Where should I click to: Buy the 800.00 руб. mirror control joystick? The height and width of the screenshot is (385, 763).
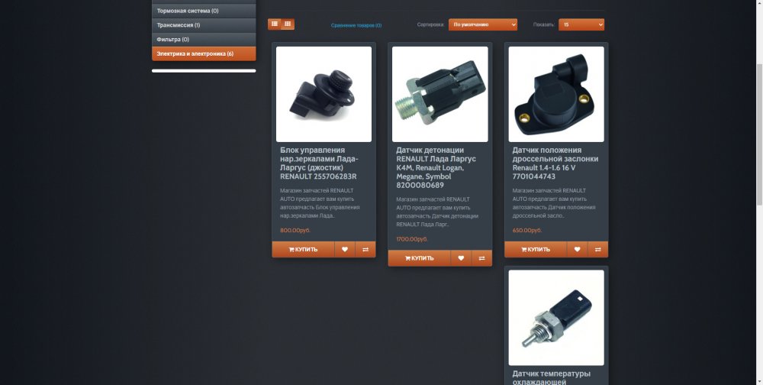303,250
